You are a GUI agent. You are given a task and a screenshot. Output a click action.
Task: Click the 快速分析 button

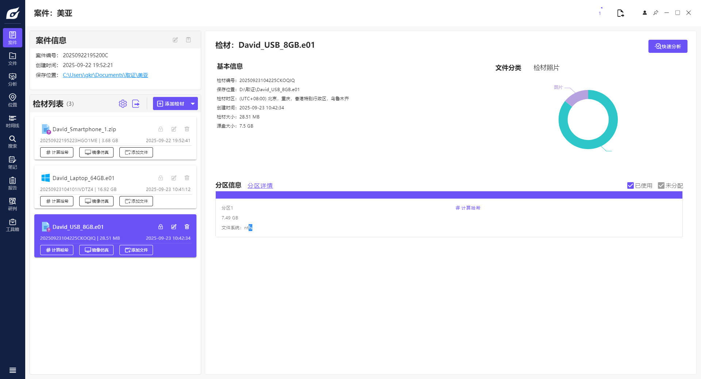tap(667, 46)
